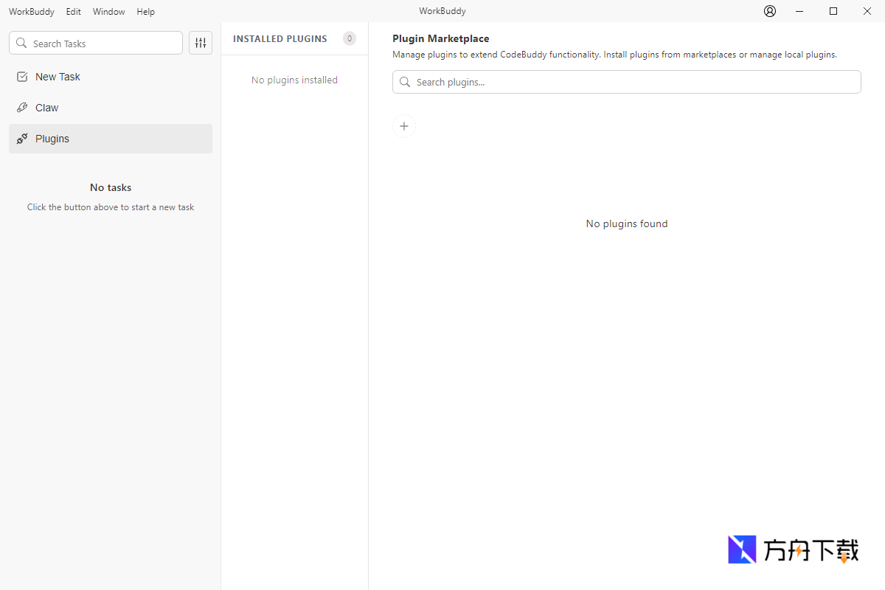Viewport: 885px width, 590px height.
Task: Open task filter settings sliders icon
Action: (x=201, y=43)
